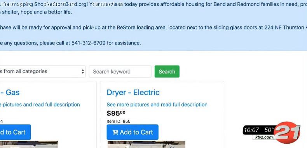Click the ktvz.com label
307x148 pixels.
click(264, 137)
